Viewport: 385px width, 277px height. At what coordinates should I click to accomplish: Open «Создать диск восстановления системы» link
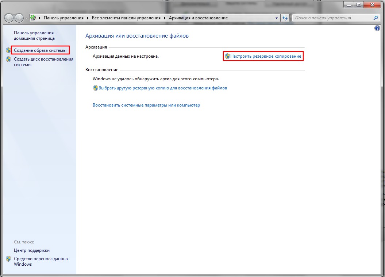click(x=43, y=62)
